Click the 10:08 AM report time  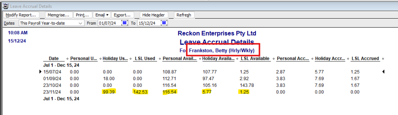click(18, 33)
